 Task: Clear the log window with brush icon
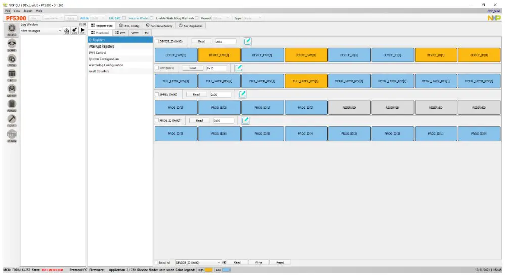point(74,31)
